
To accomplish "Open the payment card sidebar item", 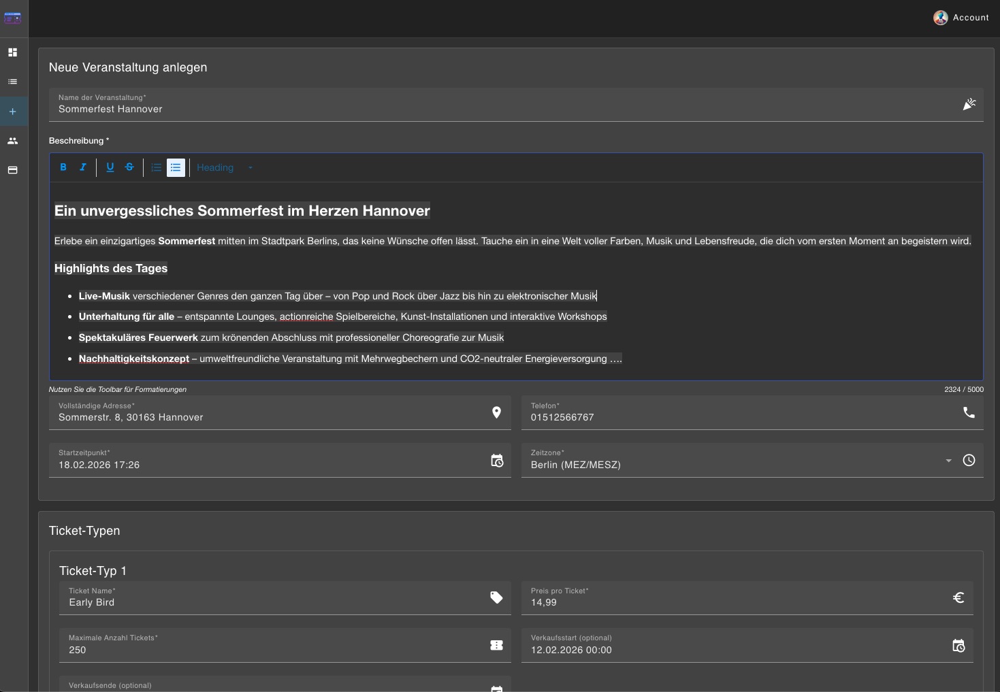I will pos(12,170).
